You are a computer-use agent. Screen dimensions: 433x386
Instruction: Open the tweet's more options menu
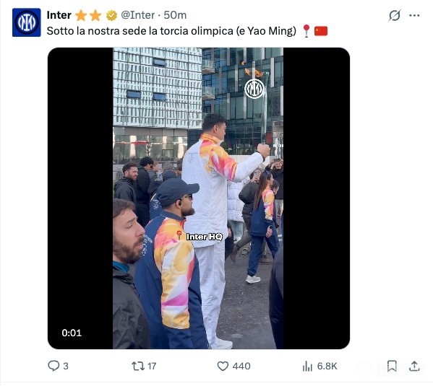click(414, 15)
